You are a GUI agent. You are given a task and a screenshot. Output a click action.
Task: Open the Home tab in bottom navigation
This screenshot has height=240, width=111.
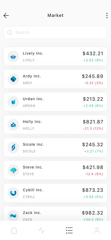[x=14, y=230]
